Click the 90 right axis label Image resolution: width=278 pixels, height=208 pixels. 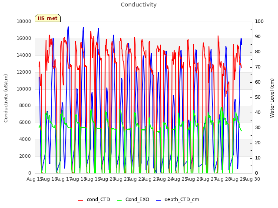tap(258, 36)
